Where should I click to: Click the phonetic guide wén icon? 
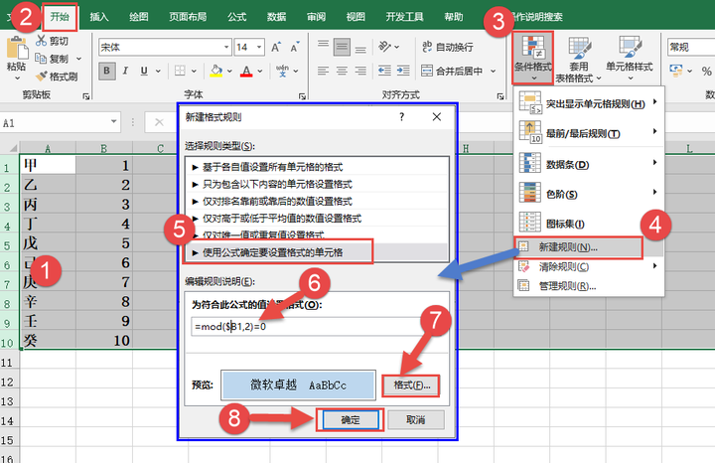click(x=282, y=71)
